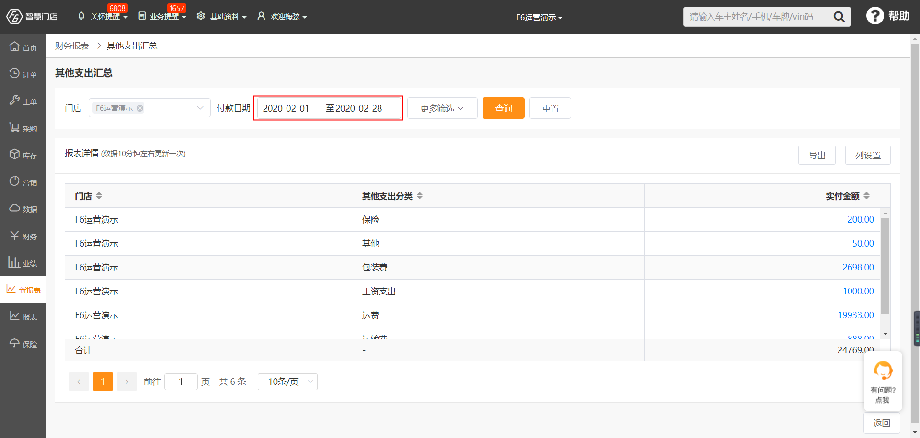This screenshot has height=438, width=920.
Task: Open the 业务提醒 menu
Action: [x=162, y=17]
